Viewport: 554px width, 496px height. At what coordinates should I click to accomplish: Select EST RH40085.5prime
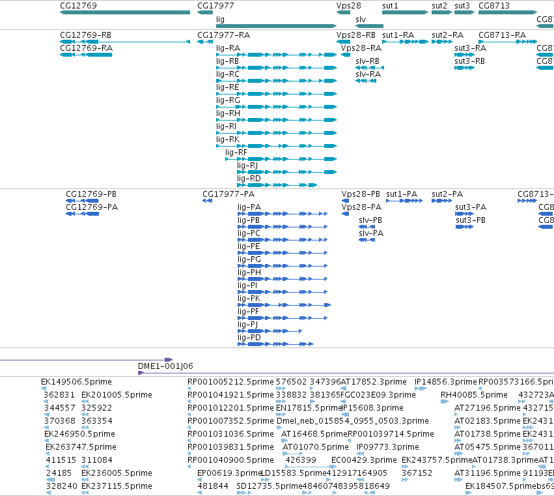pos(445,401)
